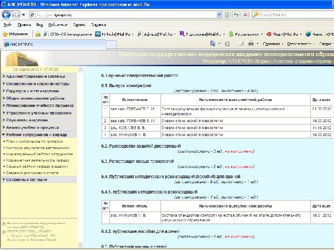Expand Анализ учебного процесса section
The height and width of the screenshot is (250, 334).
pos(39,127)
